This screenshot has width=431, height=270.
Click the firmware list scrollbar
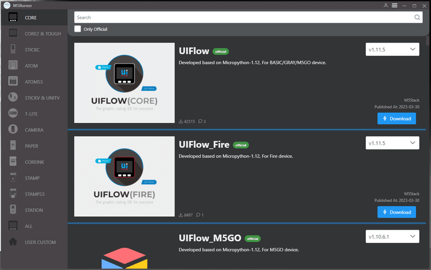click(428, 41)
